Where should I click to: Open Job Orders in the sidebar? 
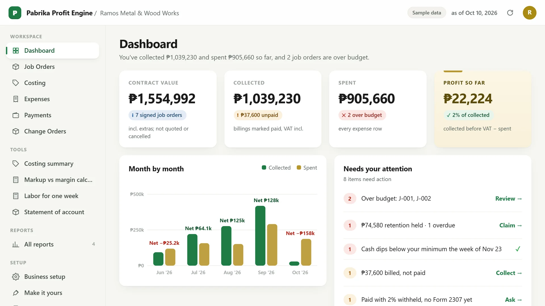(53, 67)
